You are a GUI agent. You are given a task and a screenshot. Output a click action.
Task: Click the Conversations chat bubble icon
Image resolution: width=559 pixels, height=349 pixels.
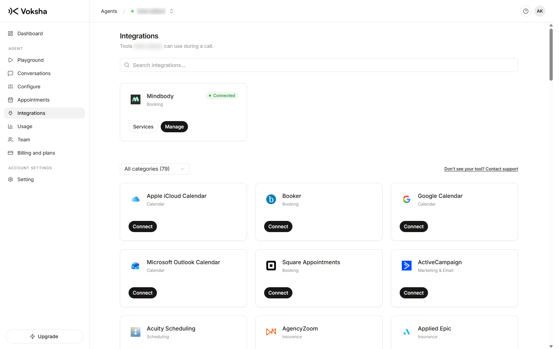click(10, 73)
